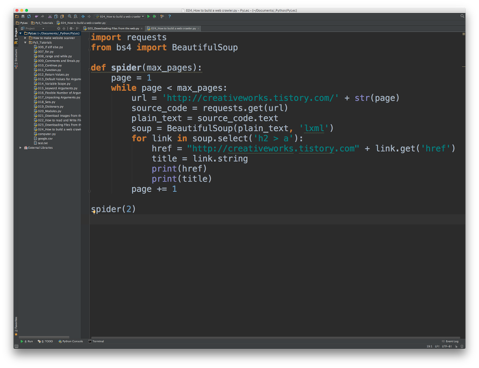Image resolution: width=479 pixels, height=368 pixels.
Task: Click spider(2) call line in editor
Action: click(114, 209)
